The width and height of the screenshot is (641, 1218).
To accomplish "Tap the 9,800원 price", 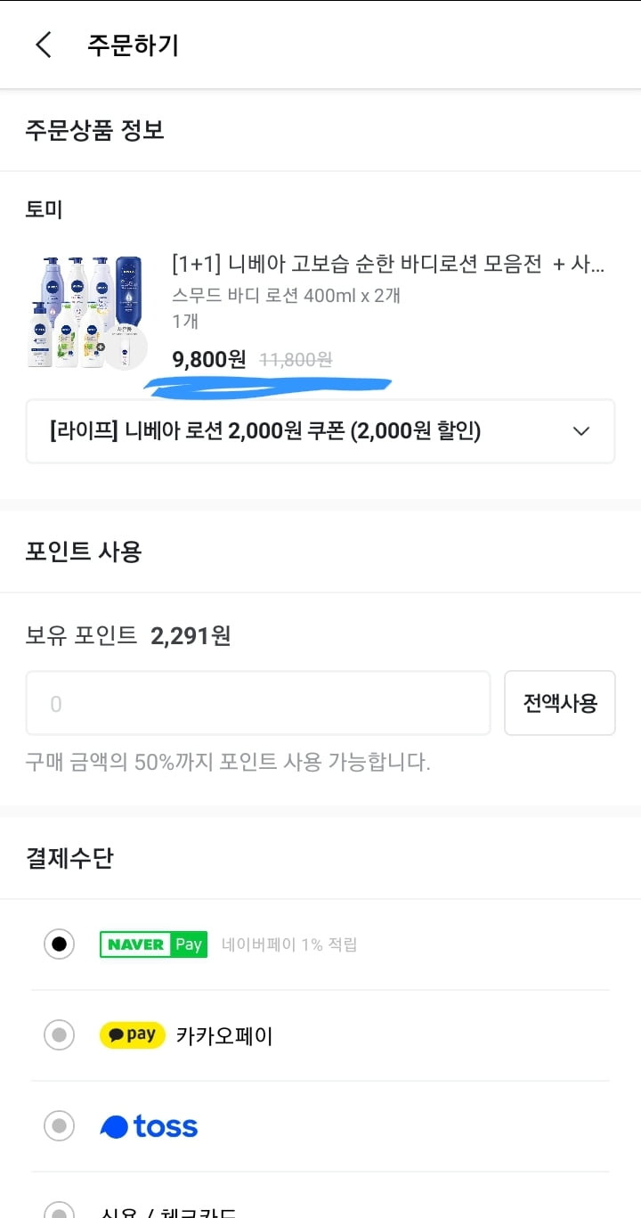I will 209,359.
